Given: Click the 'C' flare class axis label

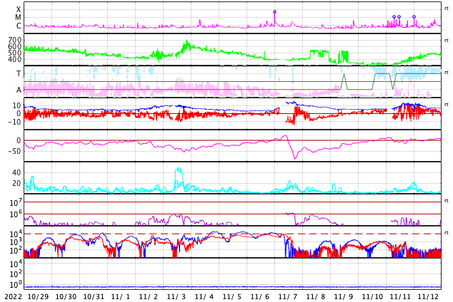Looking at the screenshot, I should (x=19, y=26).
